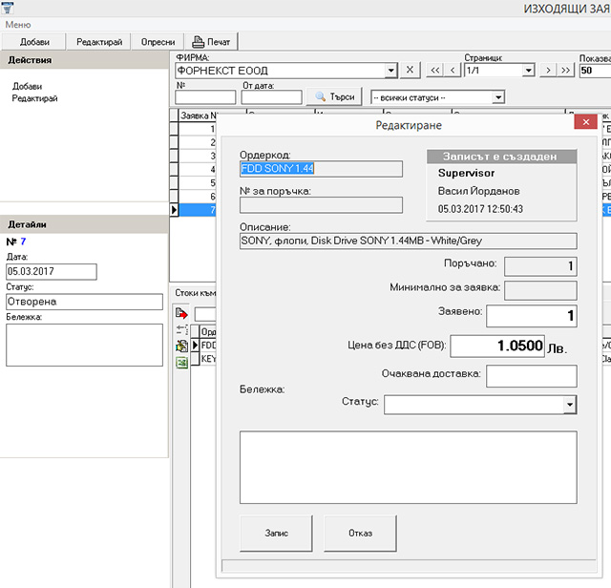Go to previous page with < button
This screenshot has width=611, height=588.
click(453, 70)
